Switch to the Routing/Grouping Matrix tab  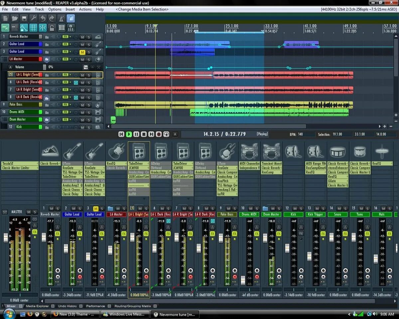point(133,306)
